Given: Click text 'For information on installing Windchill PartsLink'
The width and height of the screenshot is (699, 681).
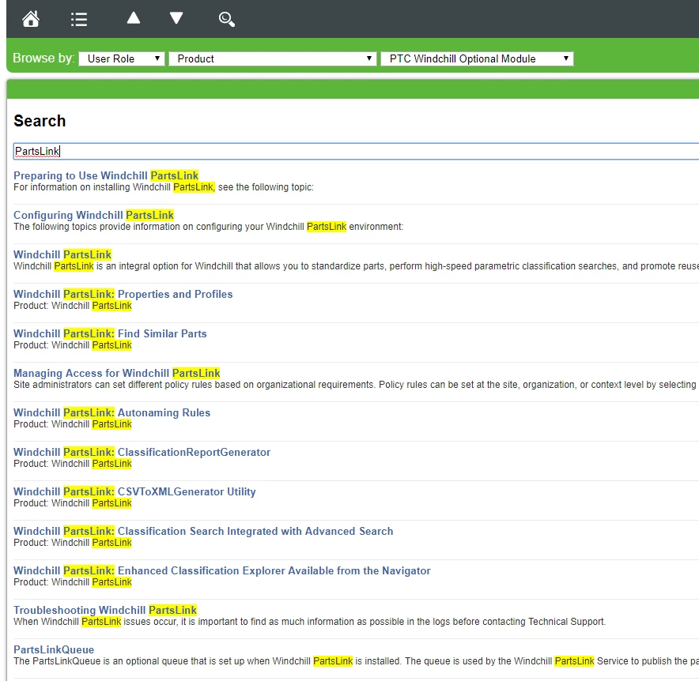Looking at the screenshot, I should coord(114,187).
